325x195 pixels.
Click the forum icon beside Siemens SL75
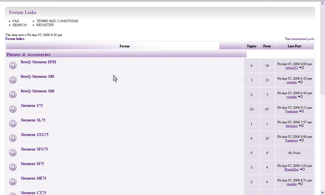click(13, 123)
